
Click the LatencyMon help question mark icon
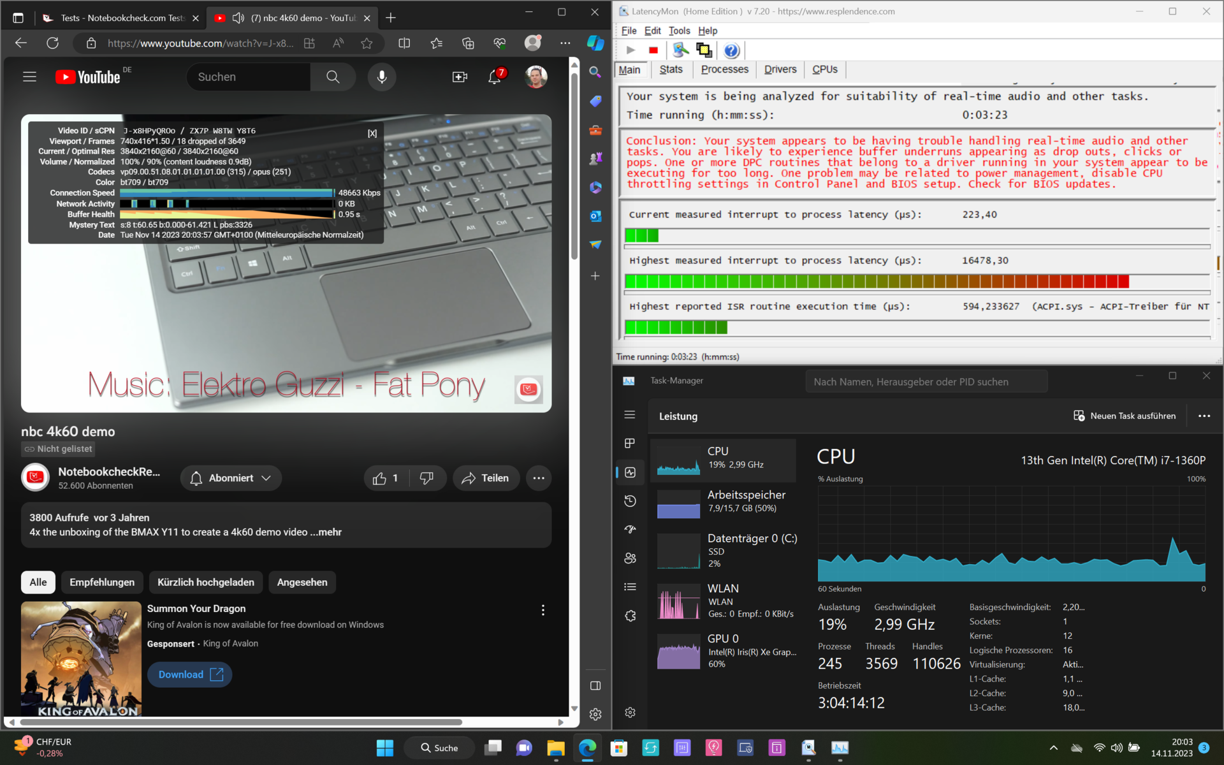pos(731,50)
